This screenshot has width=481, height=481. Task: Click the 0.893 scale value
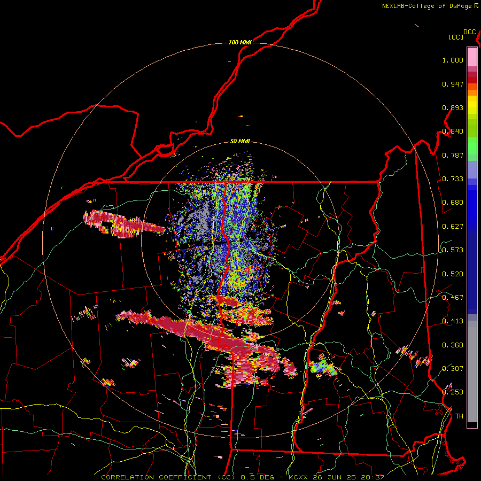pyautogui.click(x=453, y=107)
